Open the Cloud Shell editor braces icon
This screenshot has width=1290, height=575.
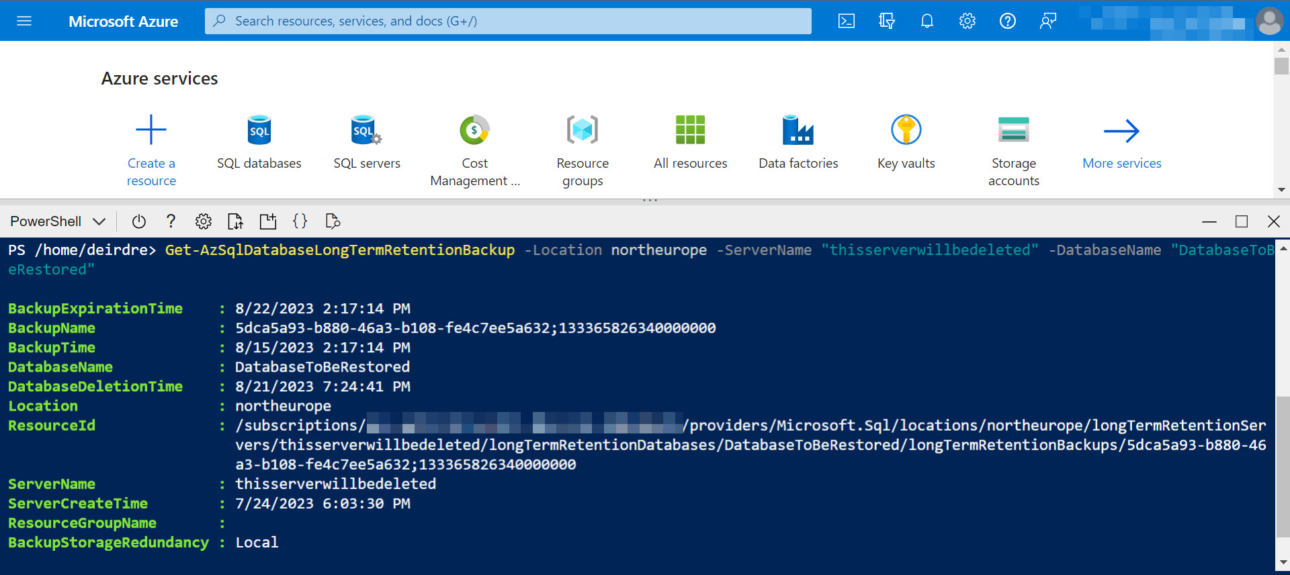pos(300,221)
